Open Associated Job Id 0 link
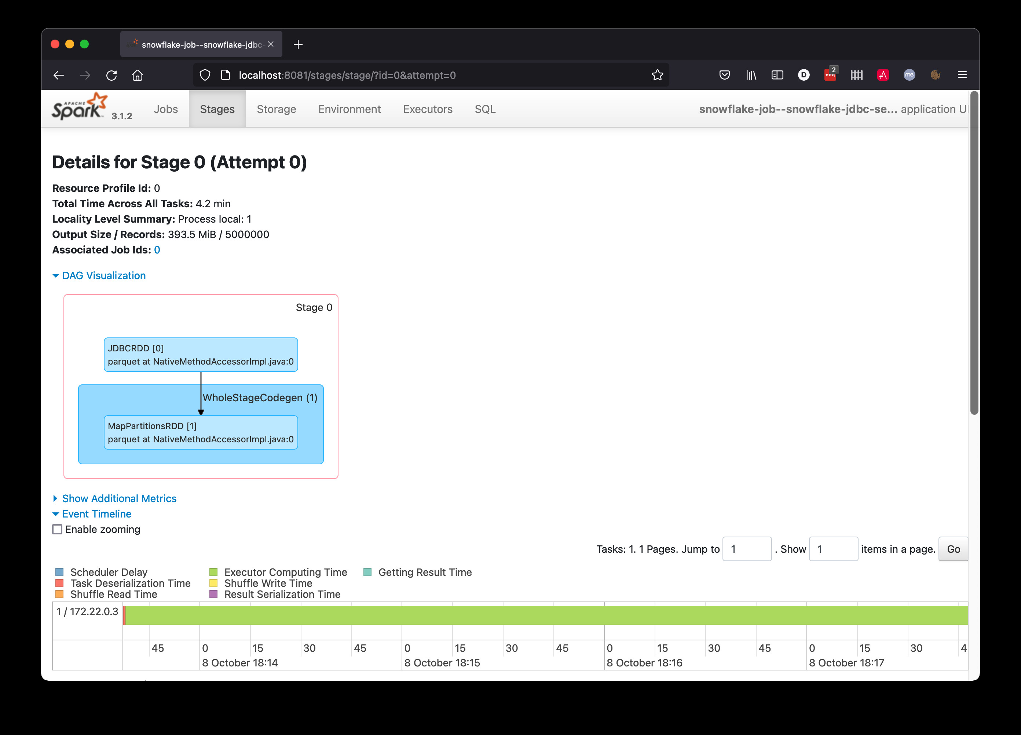 click(157, 250)
